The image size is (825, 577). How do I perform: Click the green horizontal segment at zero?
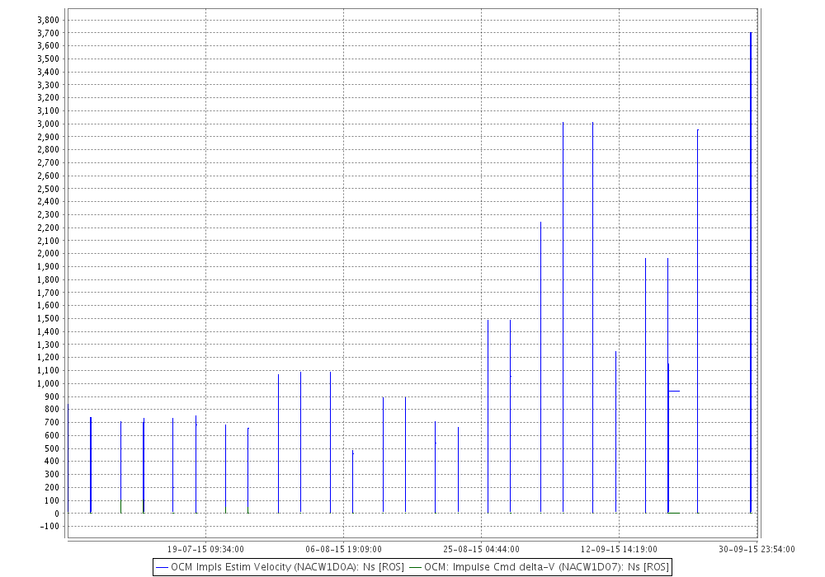[x=674, y=513]
